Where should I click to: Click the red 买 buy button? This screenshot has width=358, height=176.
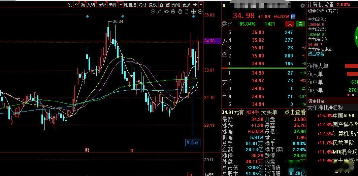click(290, 24)
